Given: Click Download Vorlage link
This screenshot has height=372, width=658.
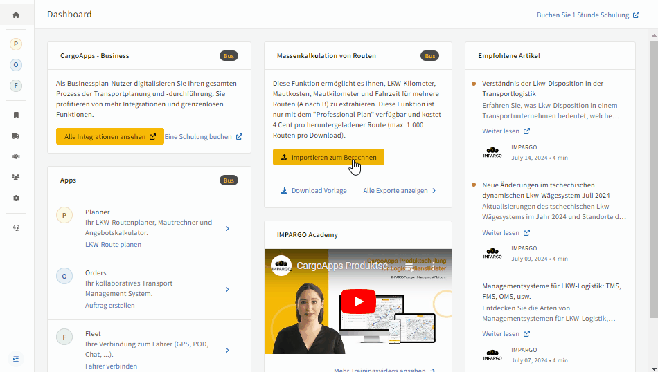Looking at the screenshot, I should click(x=314, y=191).
